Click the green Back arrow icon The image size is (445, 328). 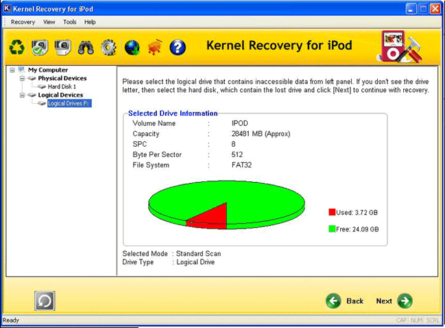[x=333, y=301]
